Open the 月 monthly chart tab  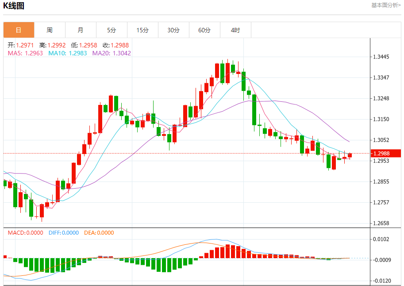pyautogui.click(x=81, y=30)
